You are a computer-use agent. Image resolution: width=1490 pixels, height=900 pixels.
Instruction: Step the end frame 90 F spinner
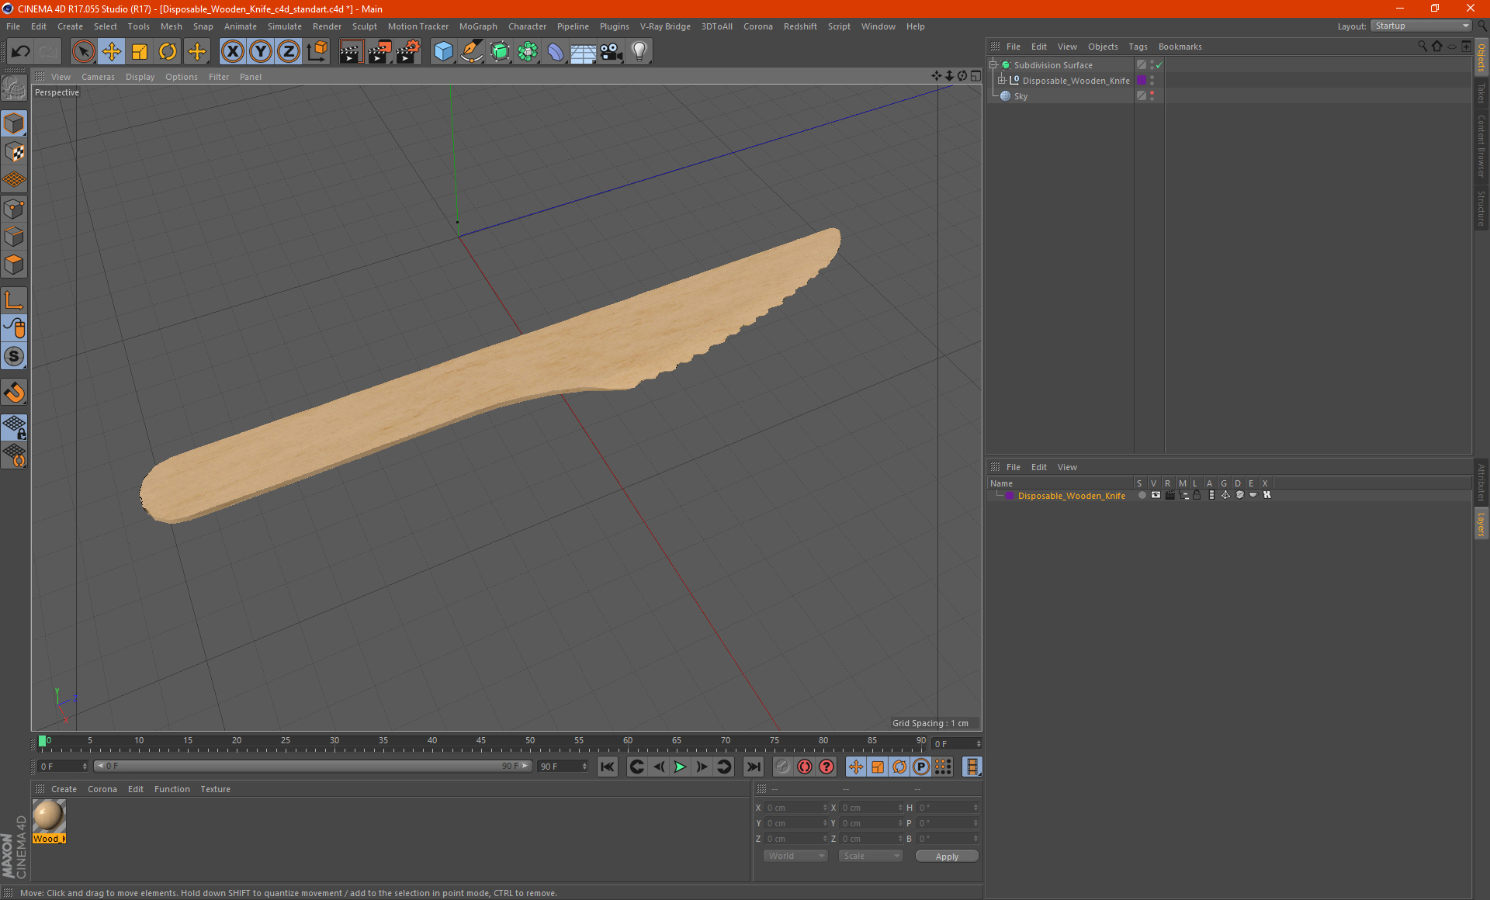pos(584,767)
